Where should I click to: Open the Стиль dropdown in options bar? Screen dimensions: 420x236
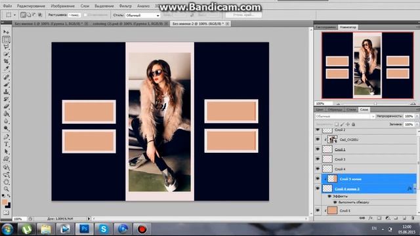(x=143, y=15)
